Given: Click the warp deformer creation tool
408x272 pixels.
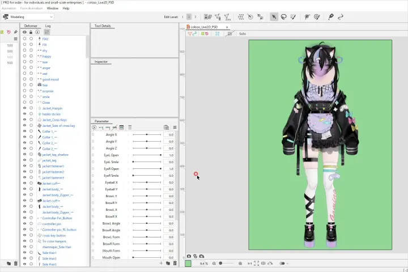Looking at the screenshot, I should 241,17.
